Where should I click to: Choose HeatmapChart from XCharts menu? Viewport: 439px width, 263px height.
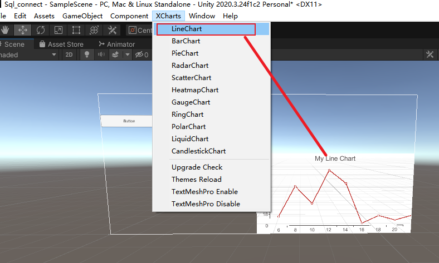click(x=211, y=90)
